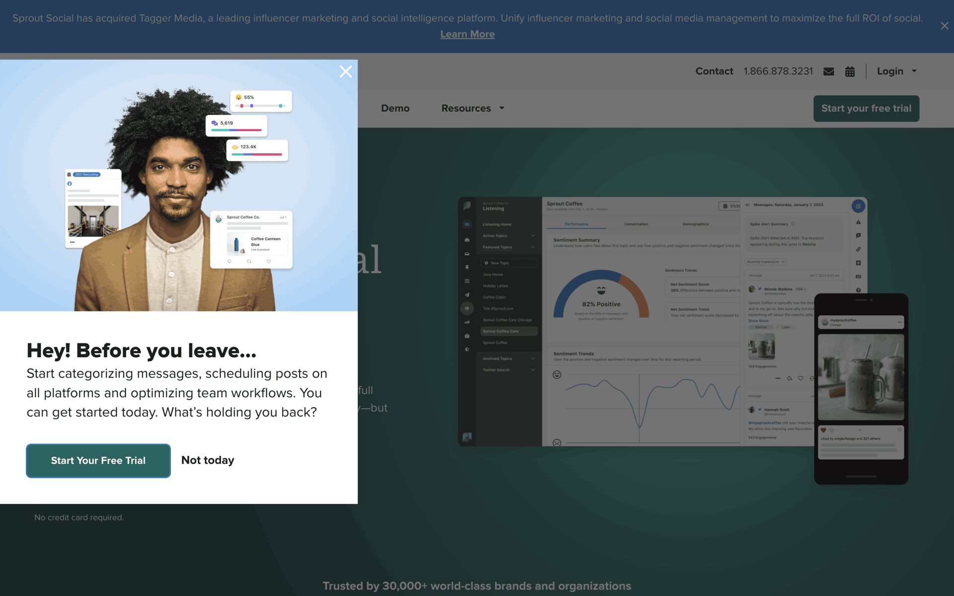Viewport: 954px width, 596px height.
Task: Expand the Login dropdown
Action: point(896,71)
